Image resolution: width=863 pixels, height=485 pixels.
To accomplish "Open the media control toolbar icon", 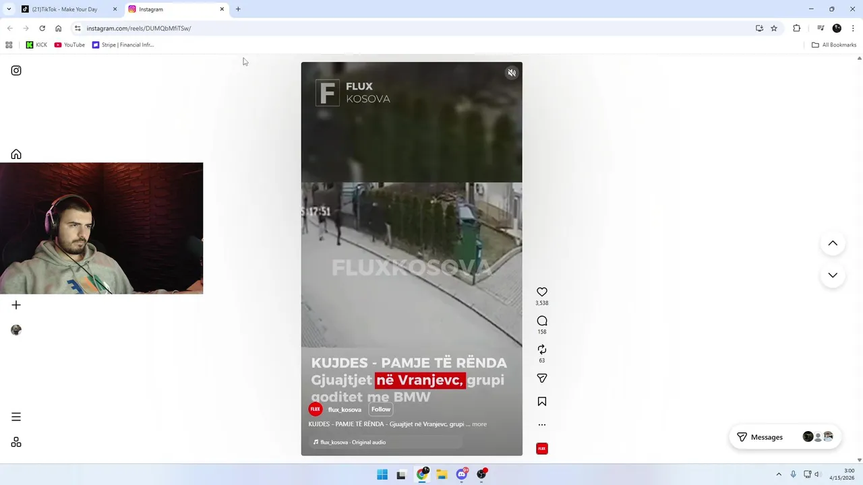I will (821, 28).
